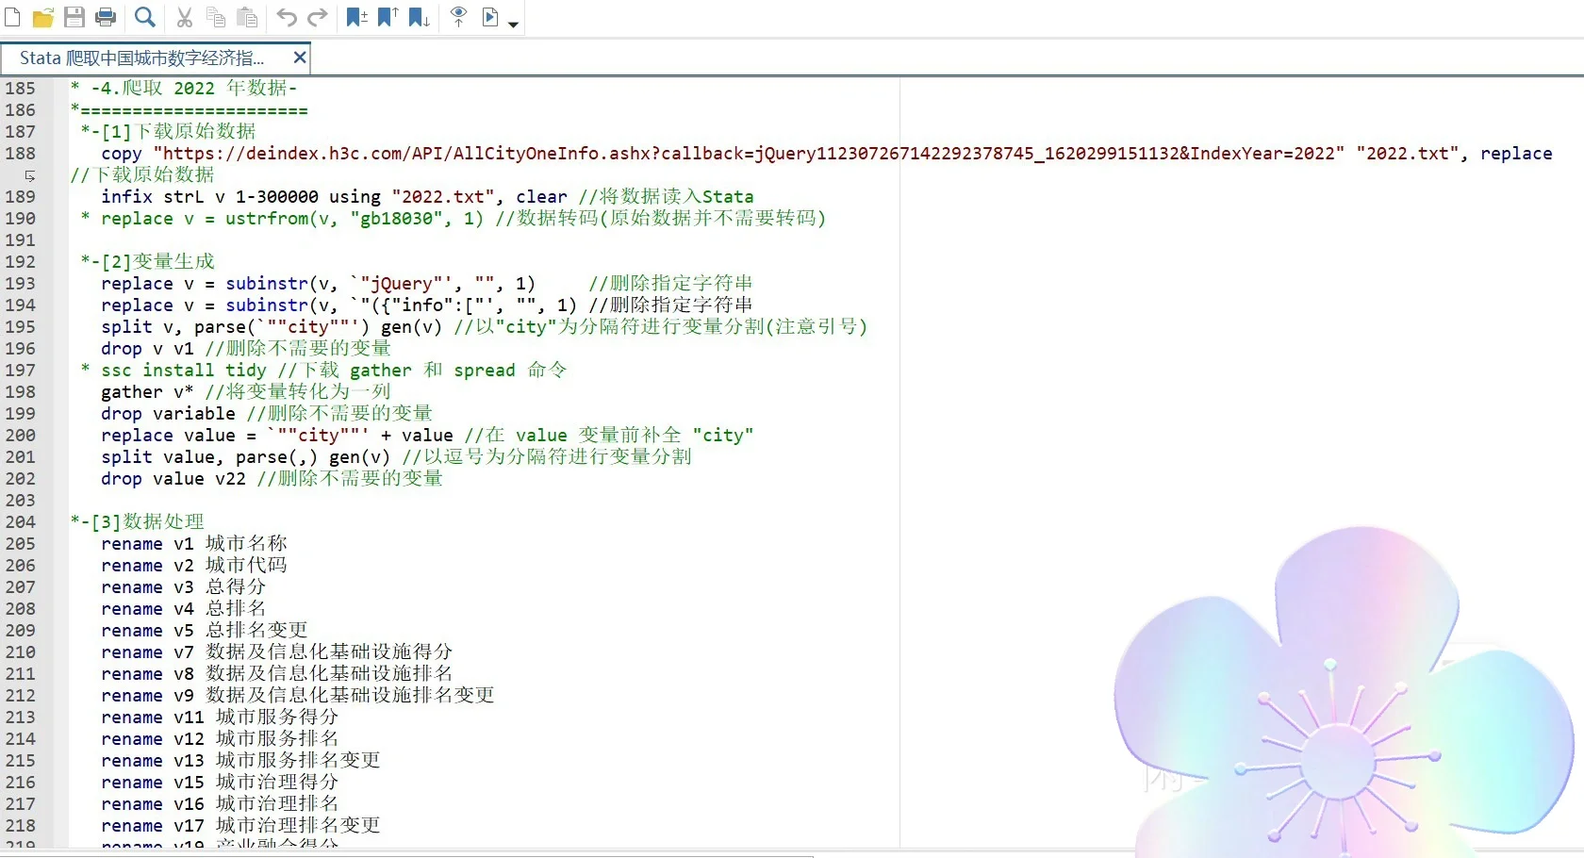1584x858 pixels.
Task: Show file in viewer with the eye icon
Action: (x=458, y=17)
